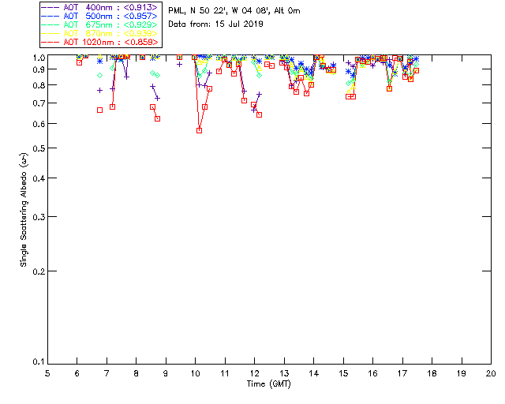505x404 pixels.
Task: Click the lowest red square data point below 0.6
Action: pyautogui.click(x=199, y=130)
